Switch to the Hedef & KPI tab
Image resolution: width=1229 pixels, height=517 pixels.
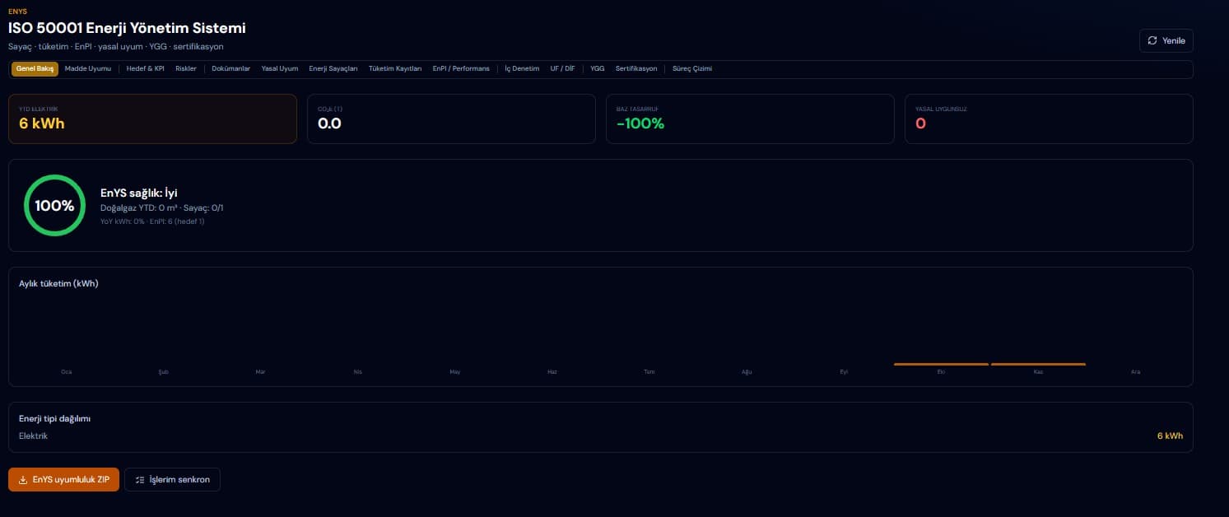coord(146,68)
